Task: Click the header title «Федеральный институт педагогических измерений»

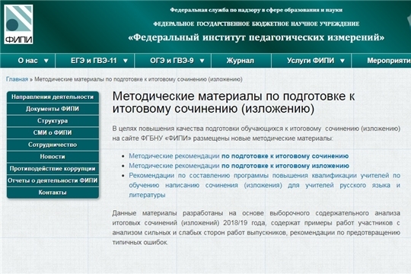Action: tap(256, 37)
